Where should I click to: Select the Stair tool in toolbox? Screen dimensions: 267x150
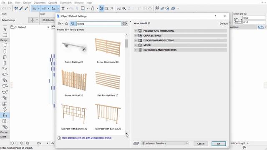tap(5, 80)
